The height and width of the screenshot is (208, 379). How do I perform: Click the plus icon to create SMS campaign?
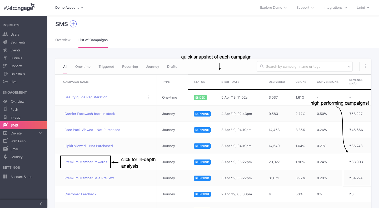73,24
